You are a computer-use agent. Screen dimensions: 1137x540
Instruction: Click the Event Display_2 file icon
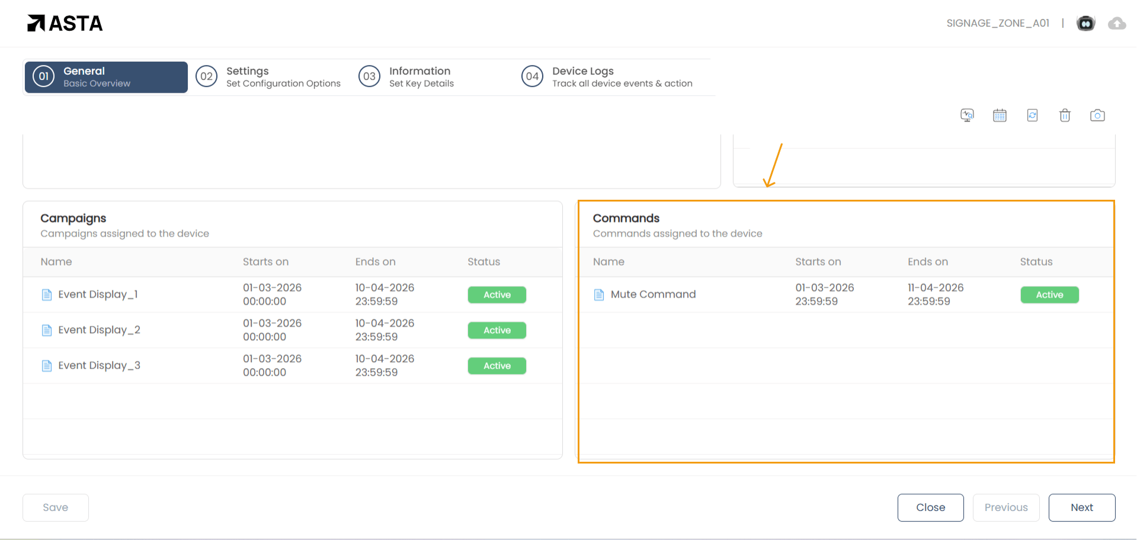pos(47,330)
